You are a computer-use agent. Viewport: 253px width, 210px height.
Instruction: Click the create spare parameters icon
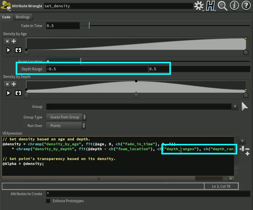pos(245,151)
